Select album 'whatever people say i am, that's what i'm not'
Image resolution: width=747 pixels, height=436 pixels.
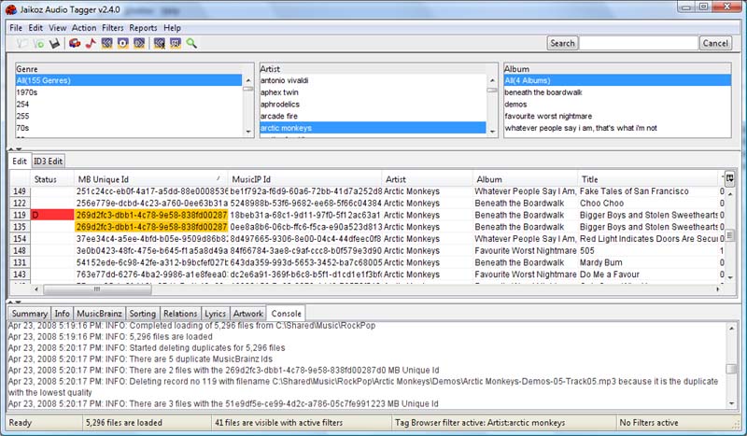coord(617,128)
